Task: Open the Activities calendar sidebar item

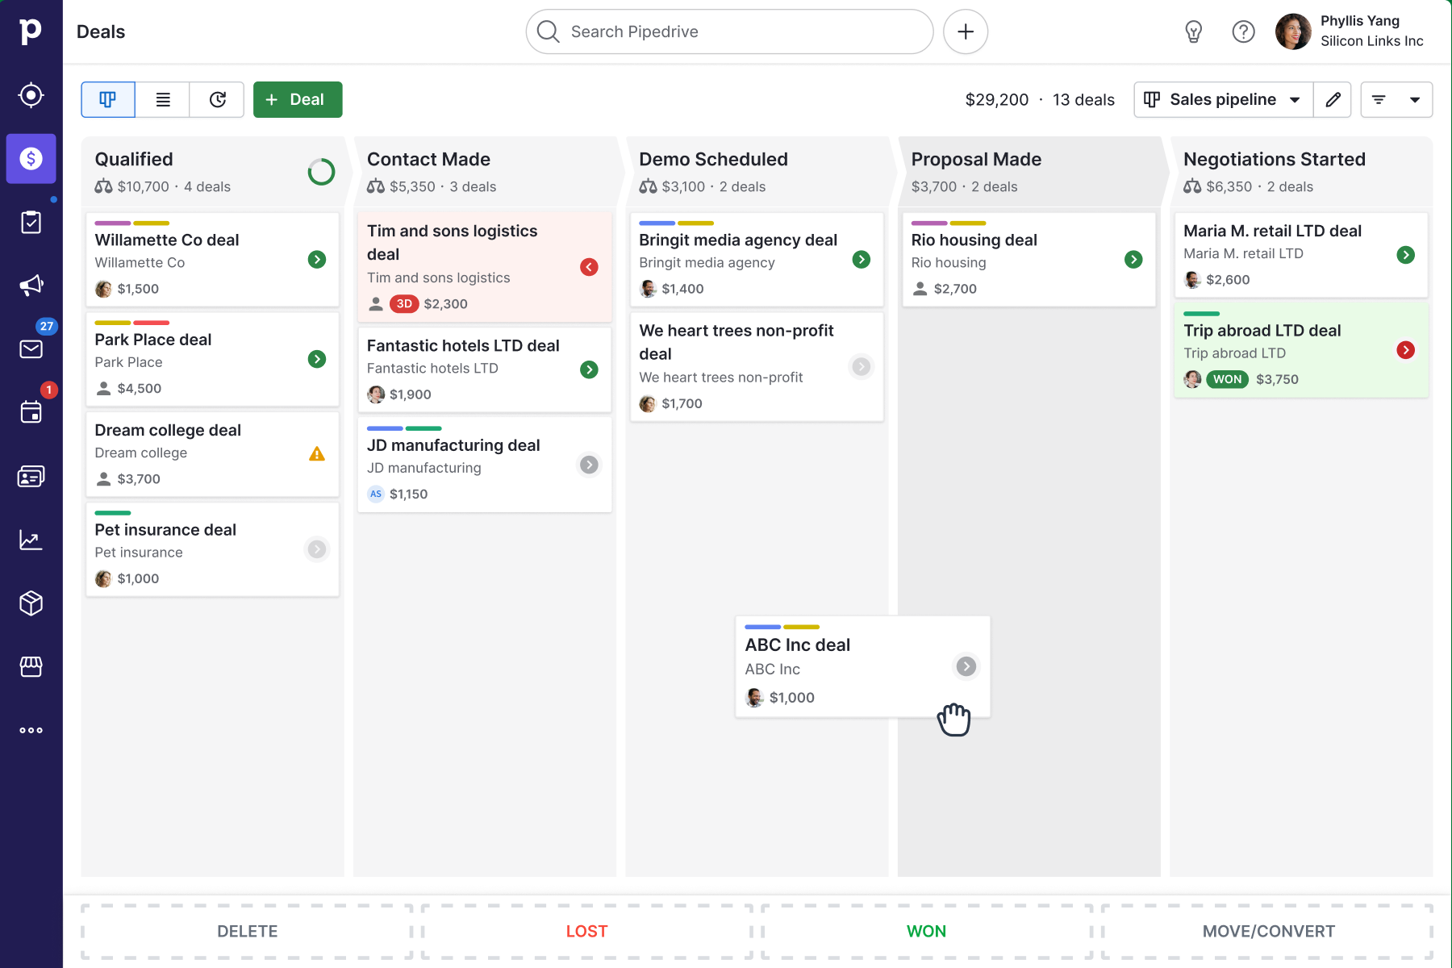Action: (31, 412)
